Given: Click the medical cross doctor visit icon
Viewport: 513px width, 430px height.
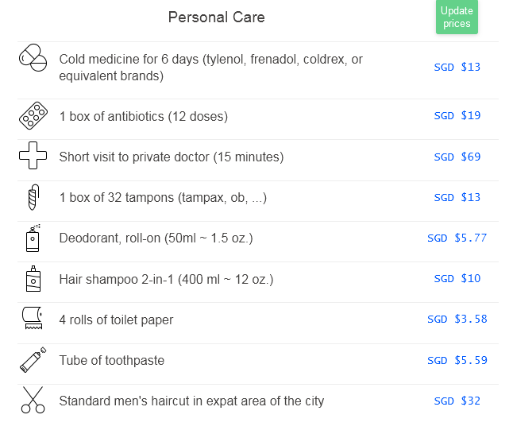Looking at the screenshot, I should pos(33,157).
